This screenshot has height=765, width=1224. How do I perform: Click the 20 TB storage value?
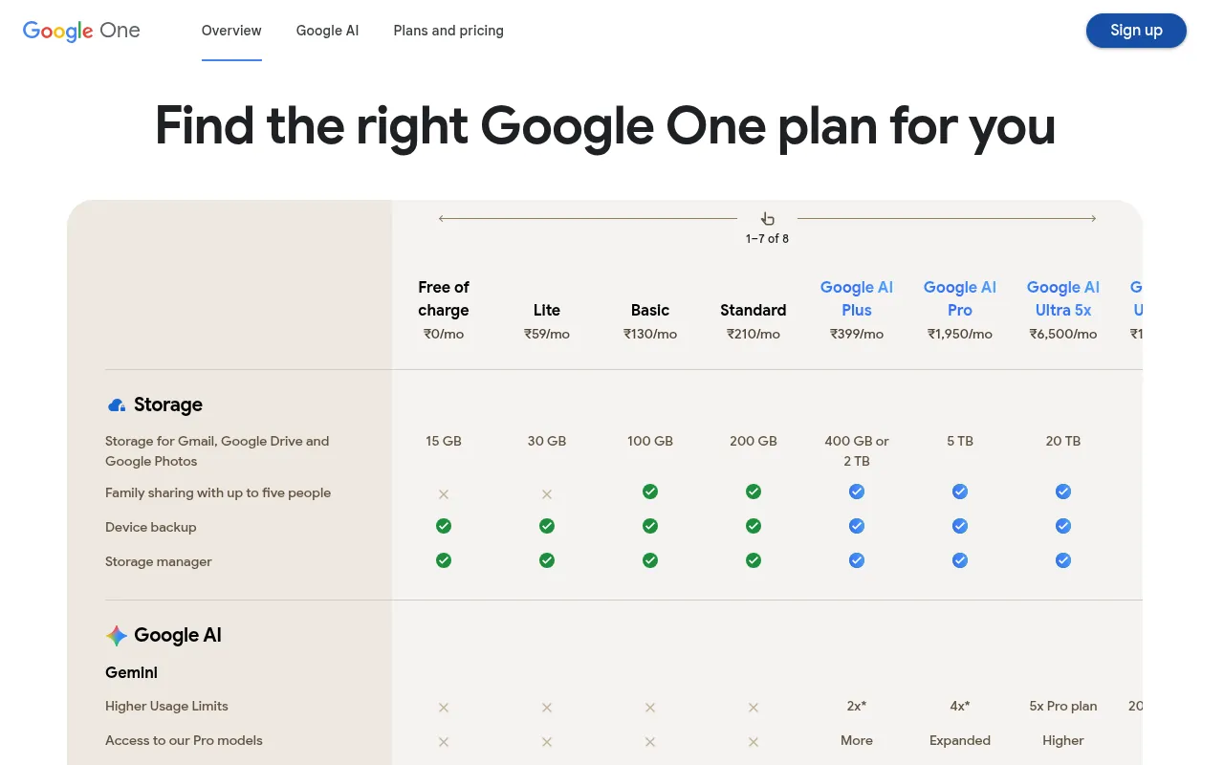coord(1063,441)
